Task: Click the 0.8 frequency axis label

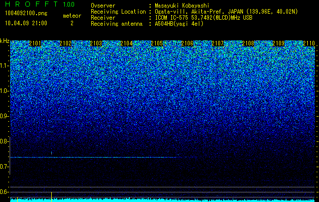Action: point(4,141)
